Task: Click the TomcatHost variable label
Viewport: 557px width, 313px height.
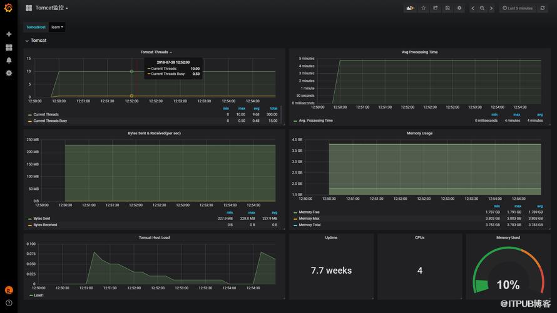Action: point(36,27)
